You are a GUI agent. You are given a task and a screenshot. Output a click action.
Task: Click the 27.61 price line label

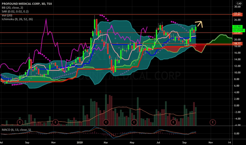point(237,14)
